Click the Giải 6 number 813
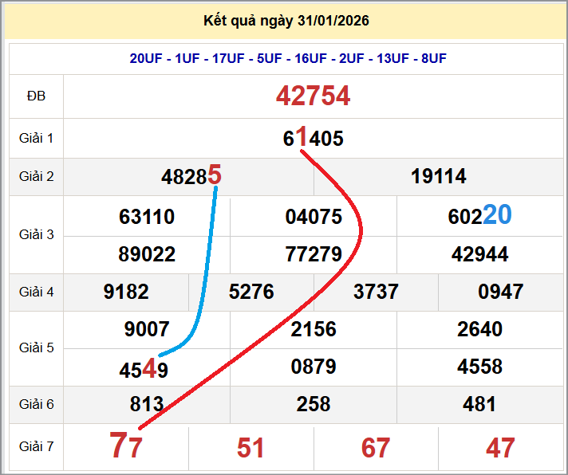 147,404
